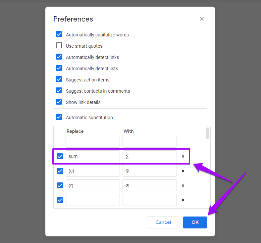The height and width of the screenshot is (243, 261).
Task: Focus the empty Replace input field
Action: (93, 142)
